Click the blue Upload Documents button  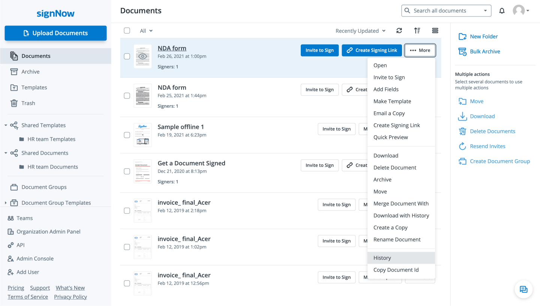55,33
